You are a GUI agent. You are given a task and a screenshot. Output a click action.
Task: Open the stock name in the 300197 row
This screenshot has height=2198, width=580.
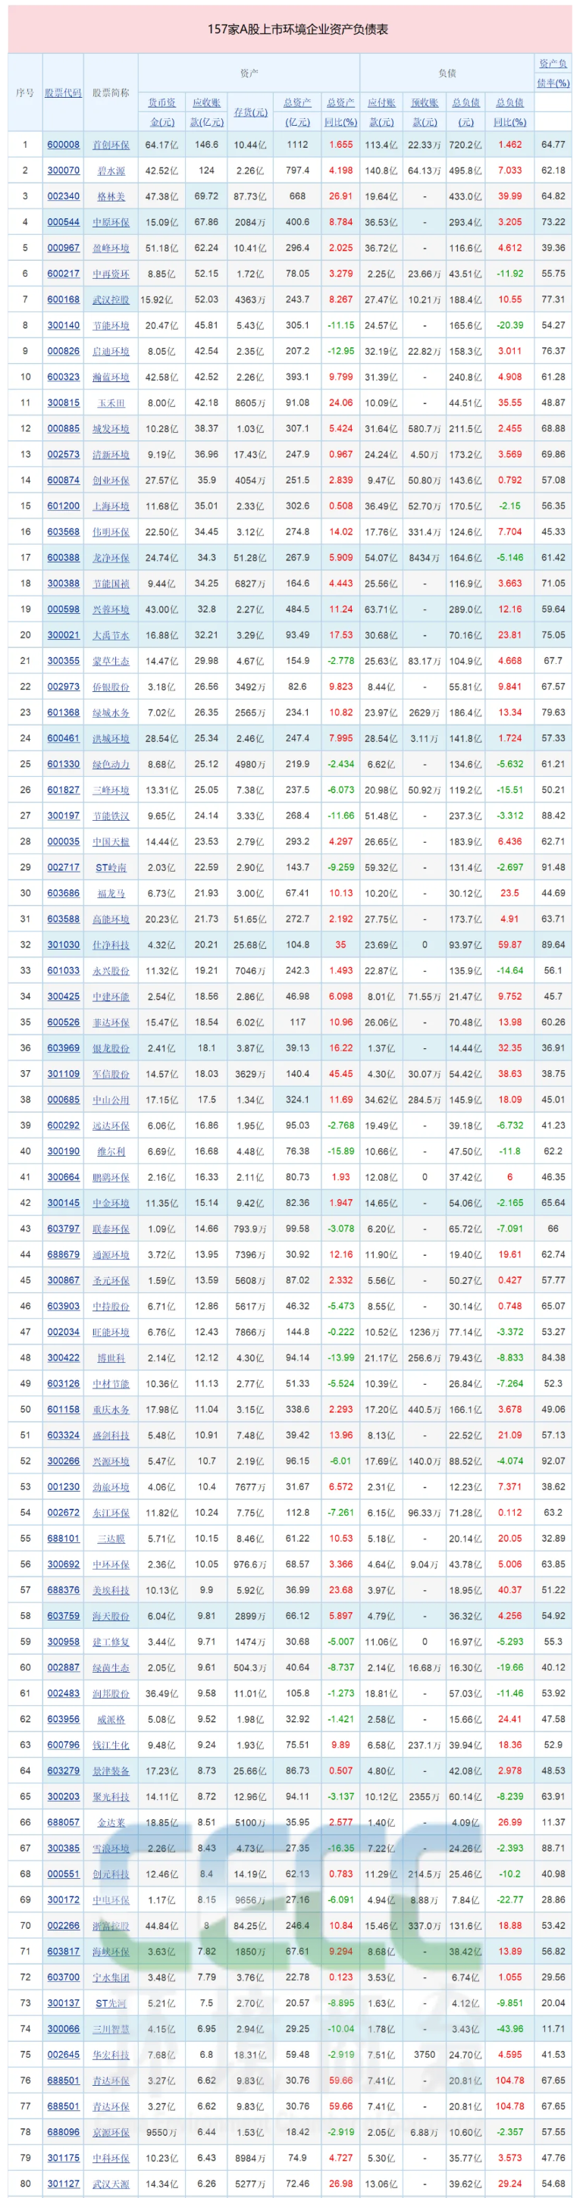(x=111, y=816)
